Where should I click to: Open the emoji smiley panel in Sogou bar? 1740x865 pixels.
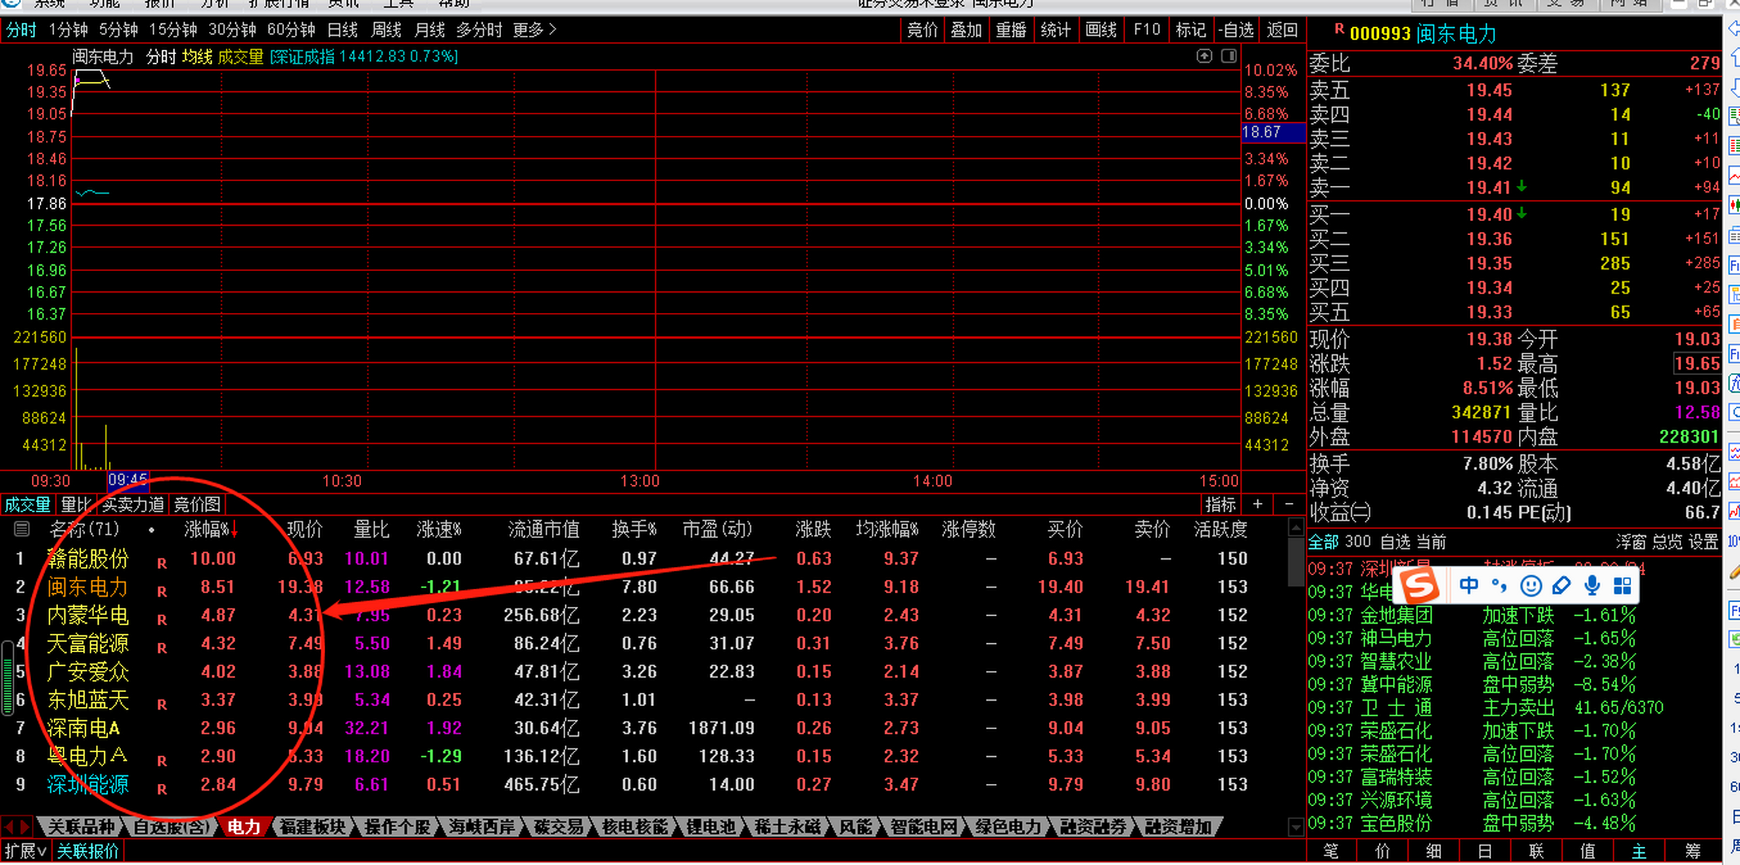pyautogui.click(x=1530, y=585)
